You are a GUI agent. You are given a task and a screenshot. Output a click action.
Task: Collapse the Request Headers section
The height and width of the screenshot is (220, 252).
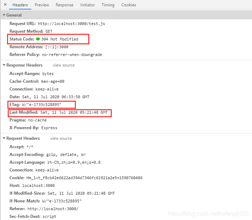[4, 138]
